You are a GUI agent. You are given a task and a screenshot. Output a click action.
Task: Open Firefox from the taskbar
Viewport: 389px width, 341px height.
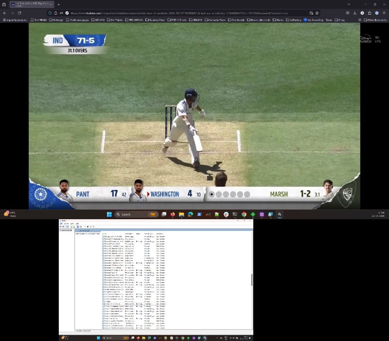[172, 214]
